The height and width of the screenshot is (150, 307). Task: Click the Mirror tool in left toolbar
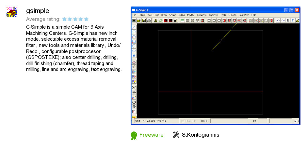tap(134, 107)
